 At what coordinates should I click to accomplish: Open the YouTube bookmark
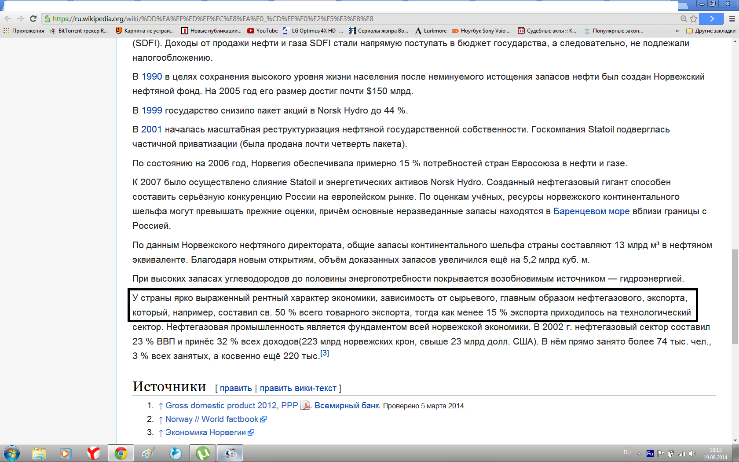(x=263, y=31)
